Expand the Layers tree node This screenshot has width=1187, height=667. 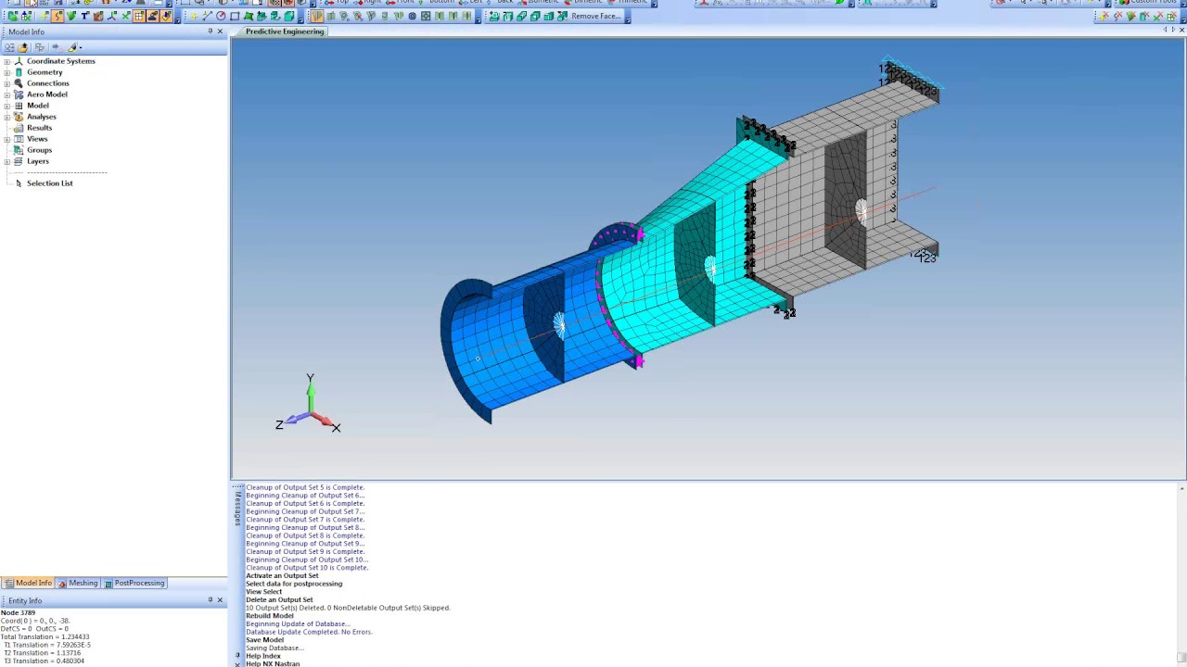[x=7, y=161]
